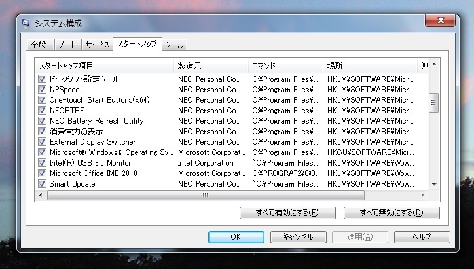This screenshot has width=474, height=269.
Task: Uncheck the NECBTBE startup entry
Action: [x=42, y=111]
